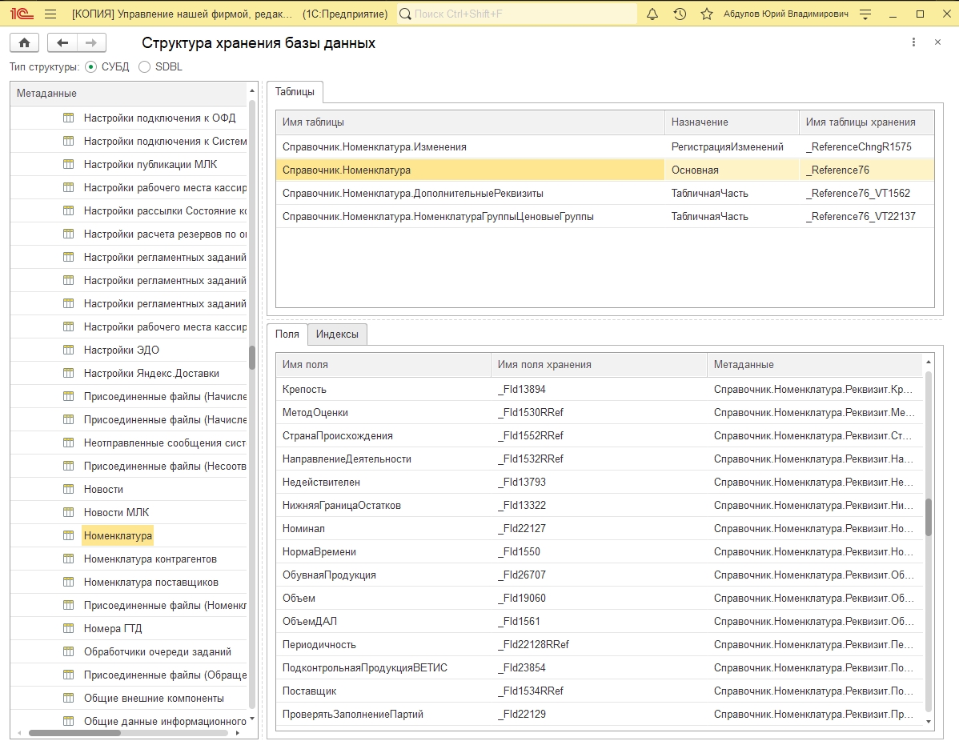This screenshot has height=749, width=959.
Task: Close the storage structure form
Action: click(937, 42)
